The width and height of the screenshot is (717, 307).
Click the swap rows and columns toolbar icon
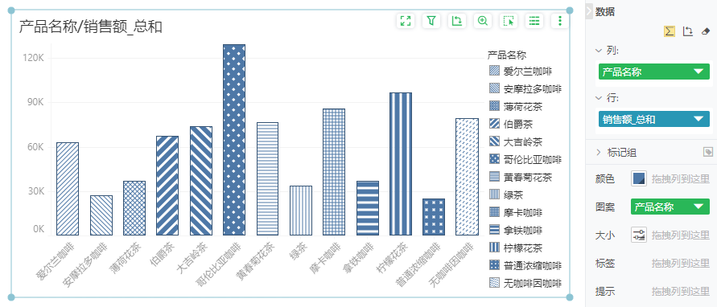point(457,21)
